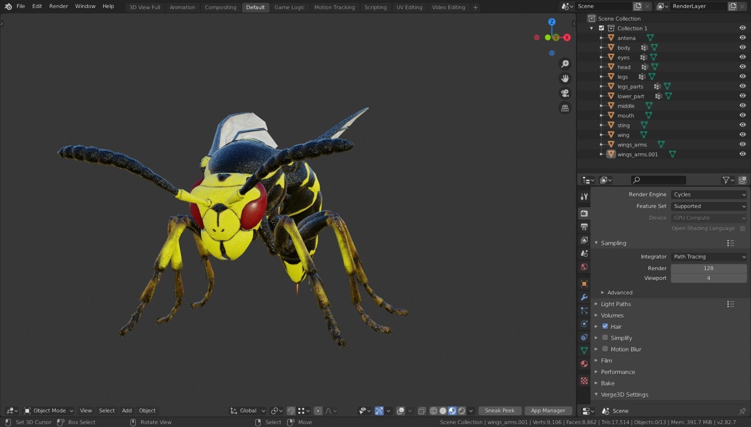751x427 pixels.
Task: Open the World properties globe icon
Action: click(x=584, y=267)
